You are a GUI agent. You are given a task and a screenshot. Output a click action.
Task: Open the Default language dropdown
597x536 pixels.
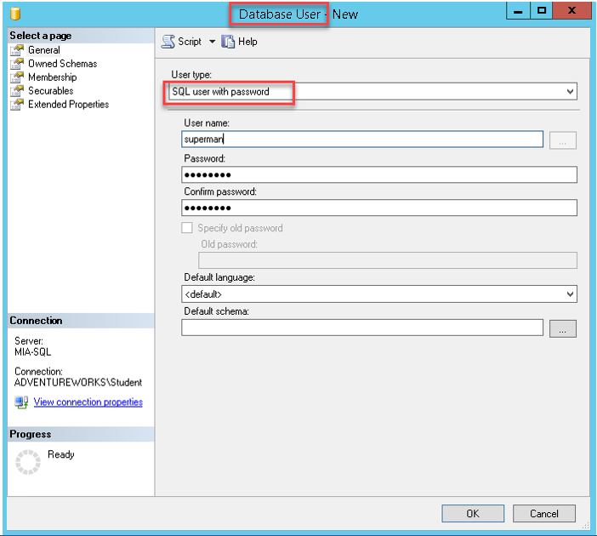click(570, 294)
